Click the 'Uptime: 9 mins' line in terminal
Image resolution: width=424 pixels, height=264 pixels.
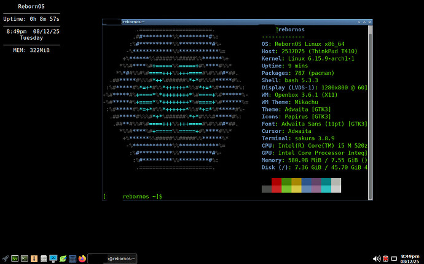[285, 66]
